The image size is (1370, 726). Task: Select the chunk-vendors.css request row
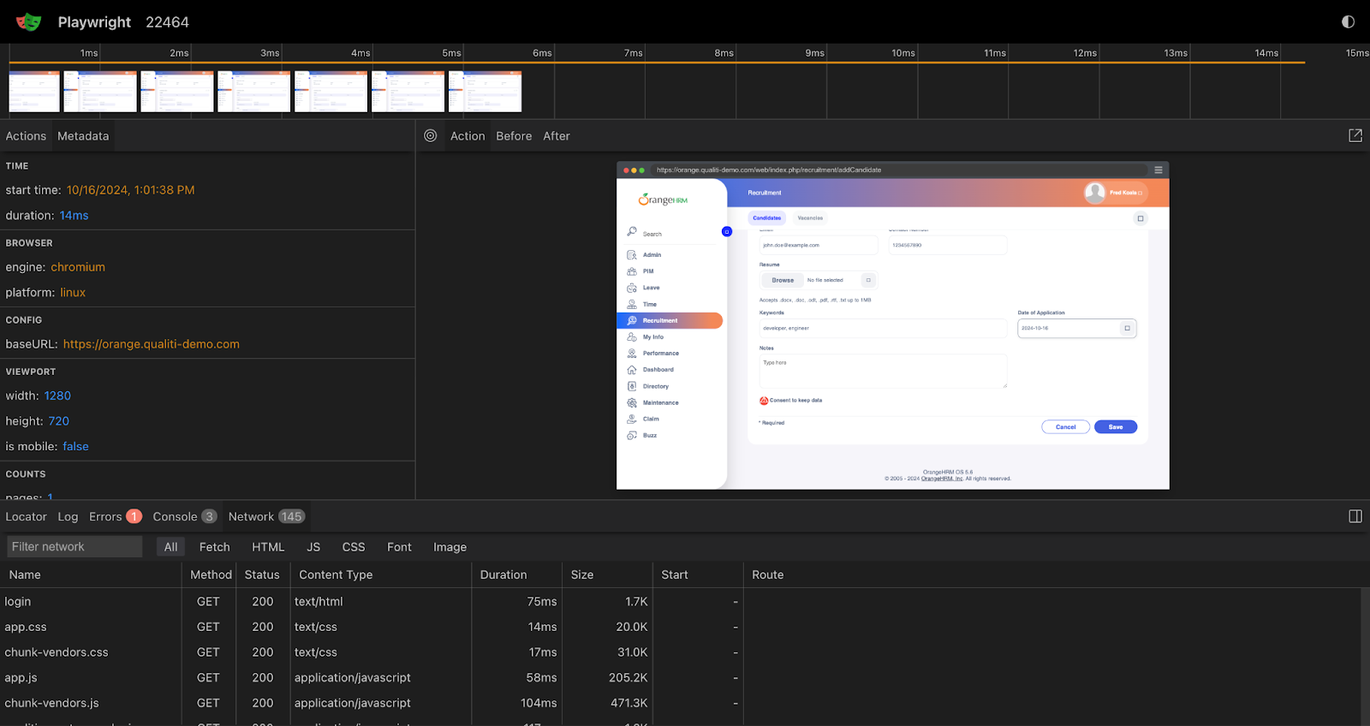pyautogui.click(x=681, y=652)
